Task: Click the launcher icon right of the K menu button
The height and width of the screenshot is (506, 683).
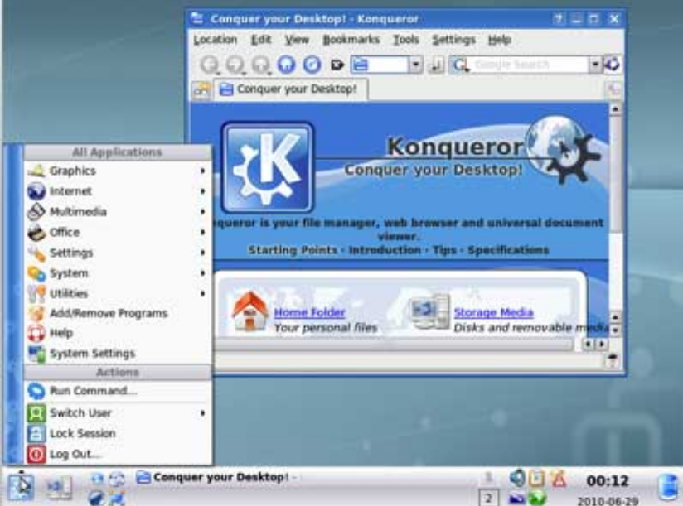Action: [x=59, y=487]
